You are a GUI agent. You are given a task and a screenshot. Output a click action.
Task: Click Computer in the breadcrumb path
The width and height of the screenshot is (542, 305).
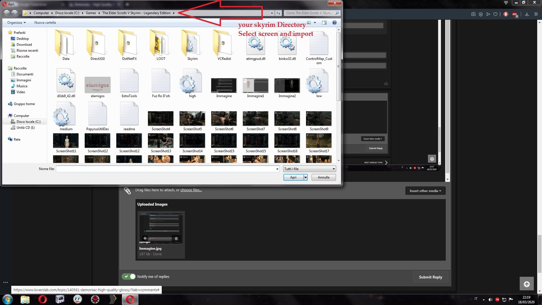41,13
